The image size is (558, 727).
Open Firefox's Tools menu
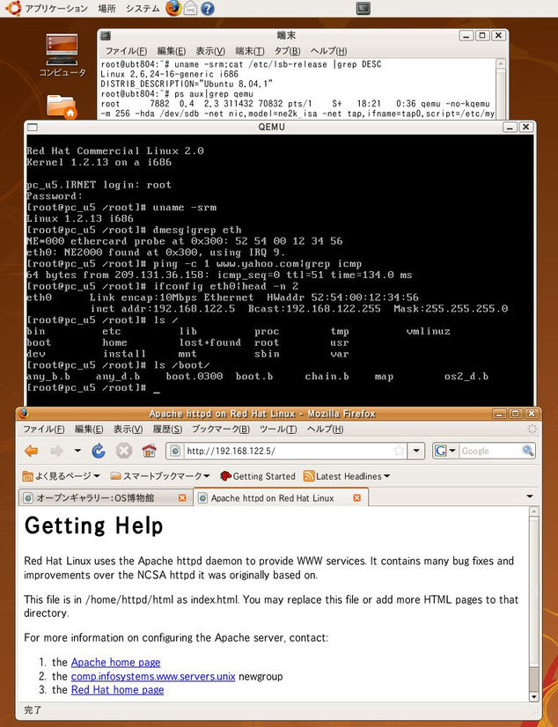tap(278, 430)
